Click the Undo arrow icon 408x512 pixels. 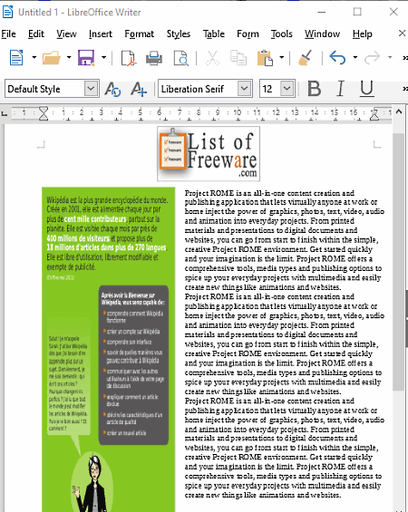pyautogui.click(x=337, y=58)
